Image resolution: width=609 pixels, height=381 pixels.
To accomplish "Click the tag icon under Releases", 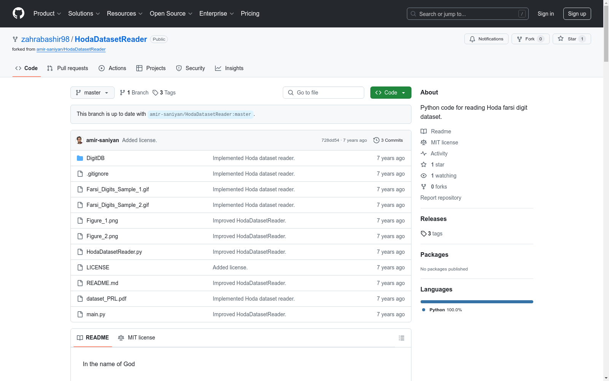I will coord(424,234).
